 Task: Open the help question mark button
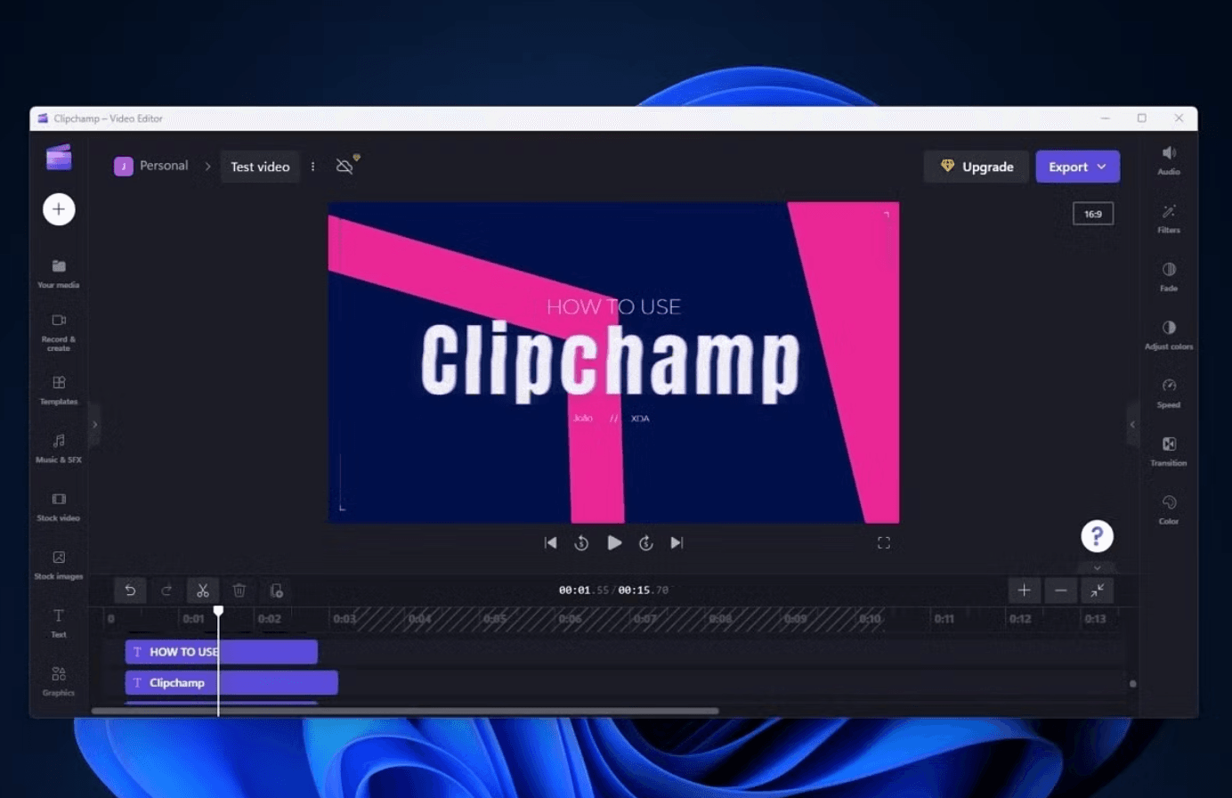[1097, 536]
